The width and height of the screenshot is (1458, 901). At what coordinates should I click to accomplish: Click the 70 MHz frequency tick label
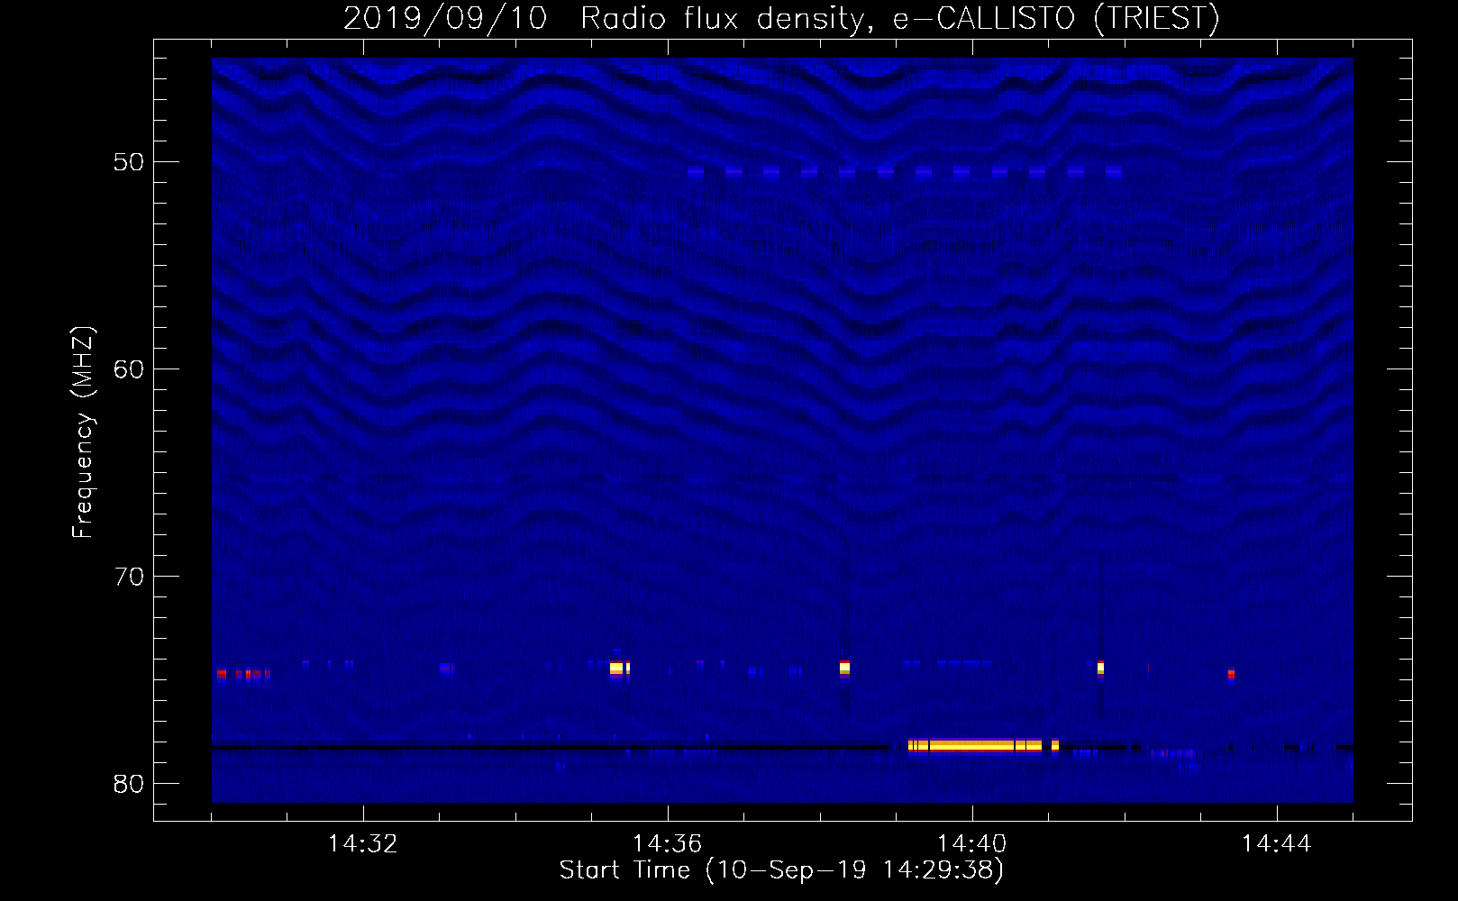pyautogui.click(x=129, y=577)
